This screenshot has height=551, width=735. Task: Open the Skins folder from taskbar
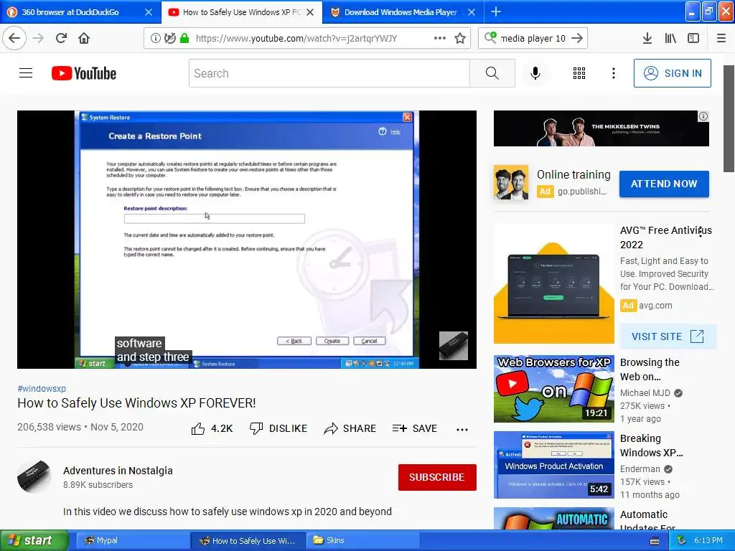click(362, 540)
